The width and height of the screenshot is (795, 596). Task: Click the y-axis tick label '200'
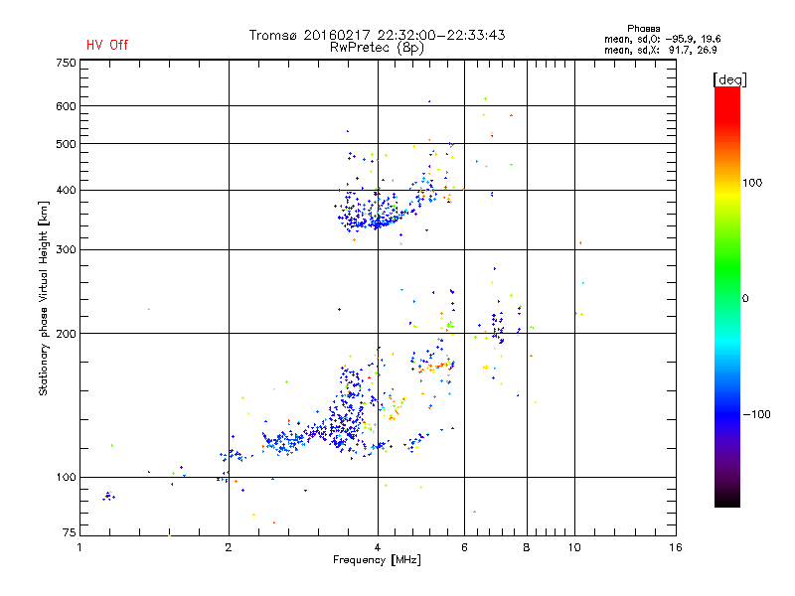pos(66,334)
